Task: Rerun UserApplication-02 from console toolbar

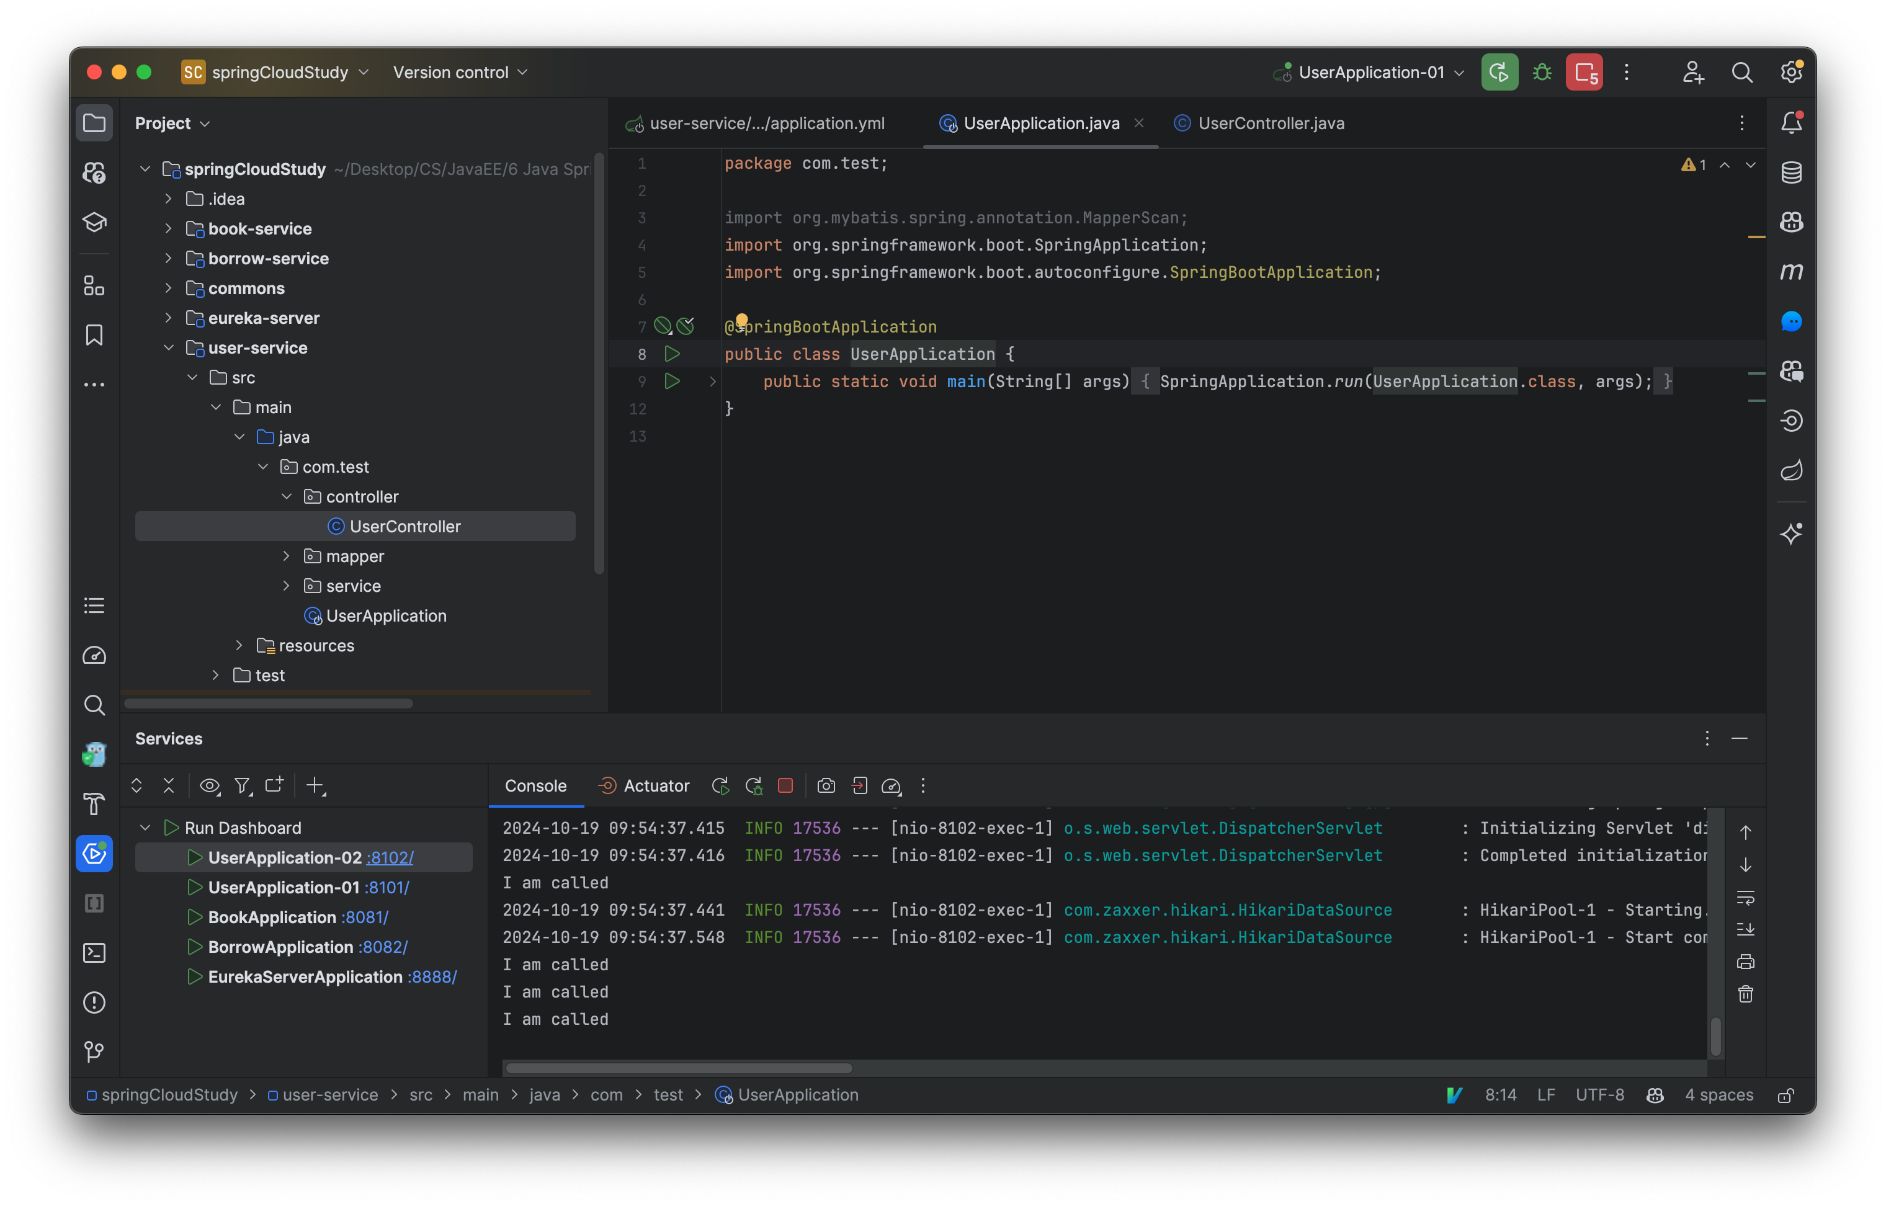Action: point(720,785)
